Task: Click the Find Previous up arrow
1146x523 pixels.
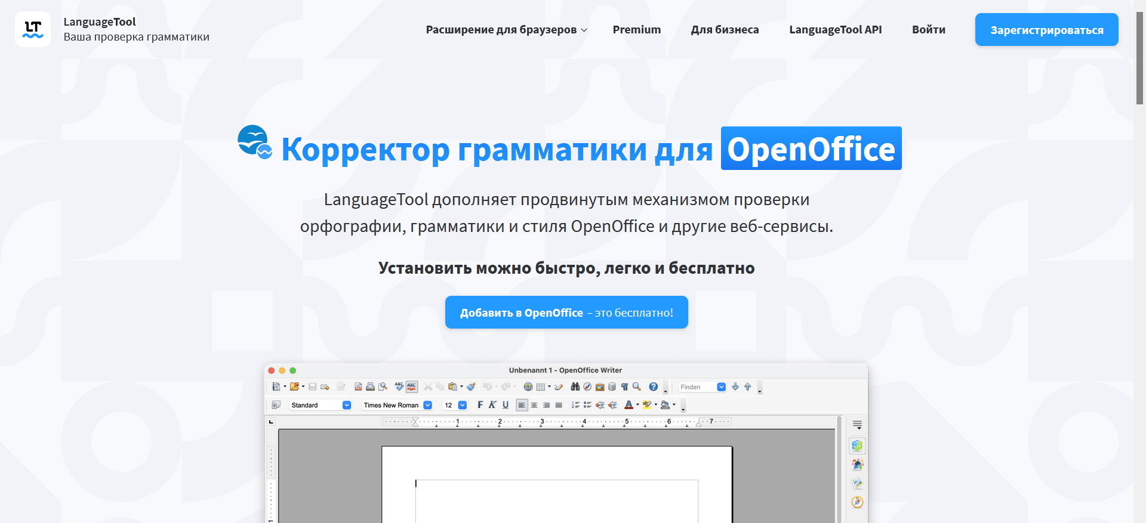Action: (x=747, y=386)
